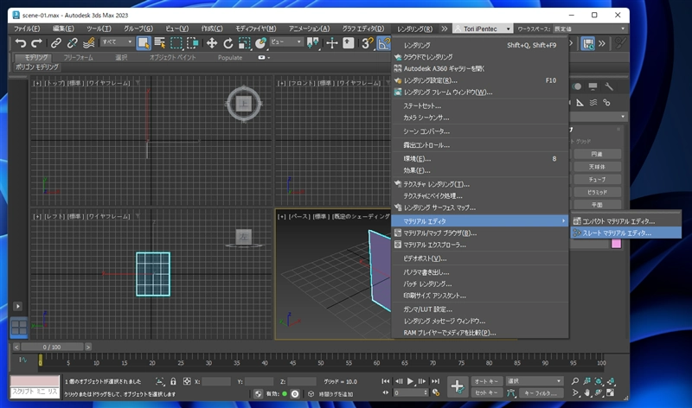Expand the hidden menus chevron next to レンダリング(R)

pyautogui.click(x=444, y=29)
